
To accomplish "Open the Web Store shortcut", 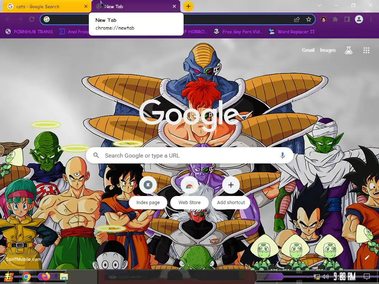I will click(x=189, y=192).
